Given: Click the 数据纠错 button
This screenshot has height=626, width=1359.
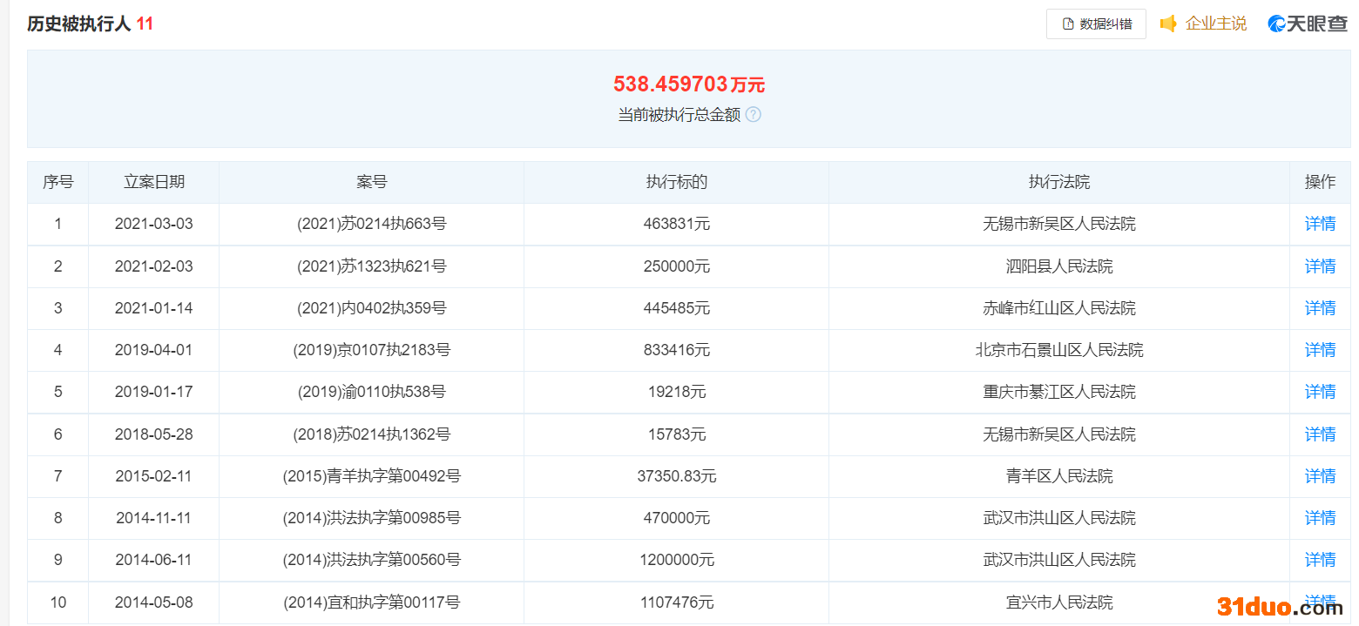Looking at the screenshot, I should 1096,24.
